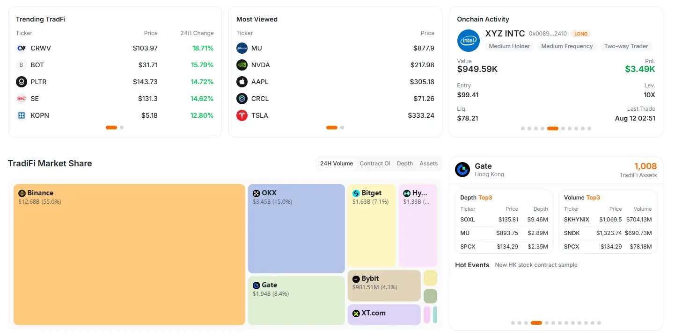Click MU ticker in Depth Top3 table
This screenshot has width=682, height=335.
[465, 233]
